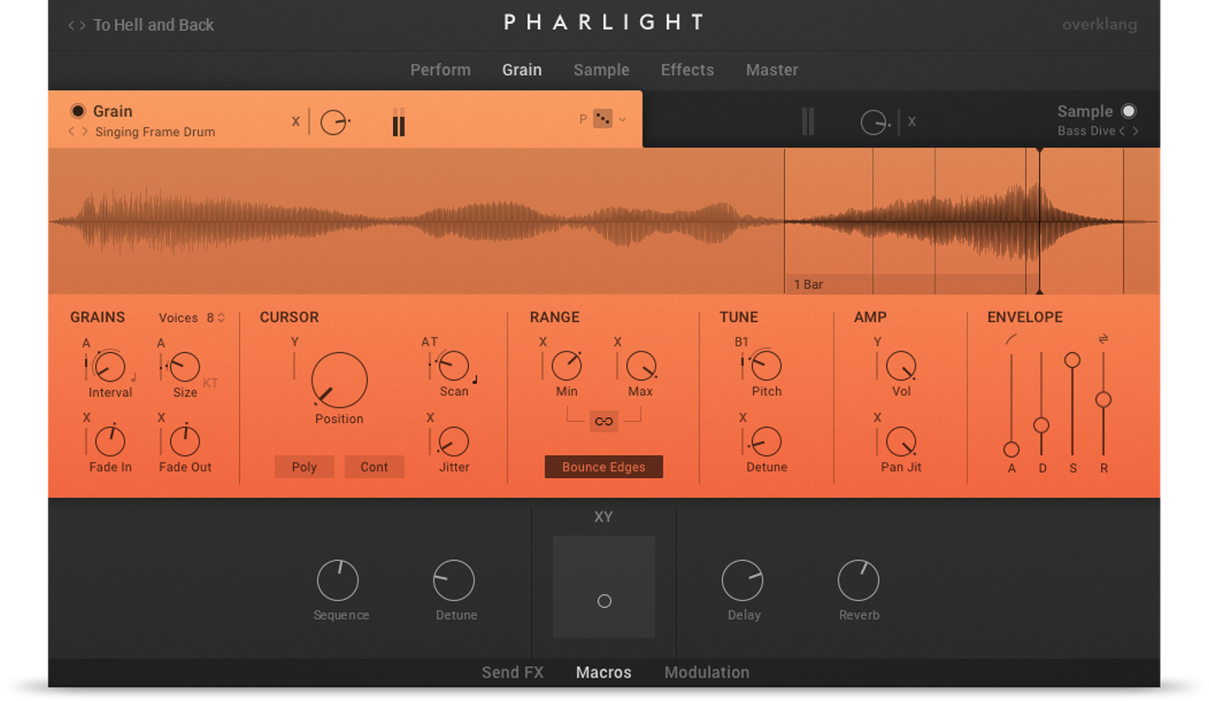Screen dimensions: 1209x701
Task: Select previous sample arrow beside Bass Dive
Action: [x=1122, y=131]
